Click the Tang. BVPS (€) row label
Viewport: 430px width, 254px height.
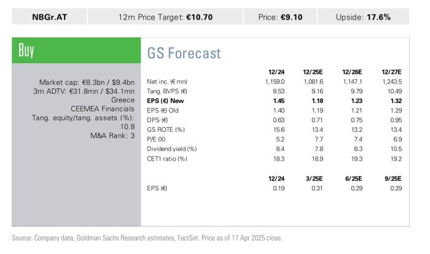point(166,91)
